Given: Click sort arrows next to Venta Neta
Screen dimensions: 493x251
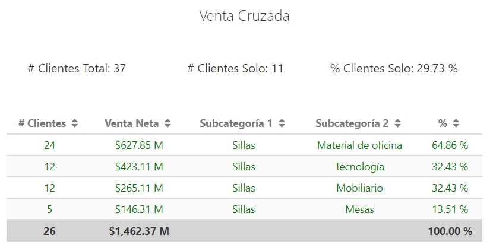Looking at the screenshot, I should click(x=168, y=123).
